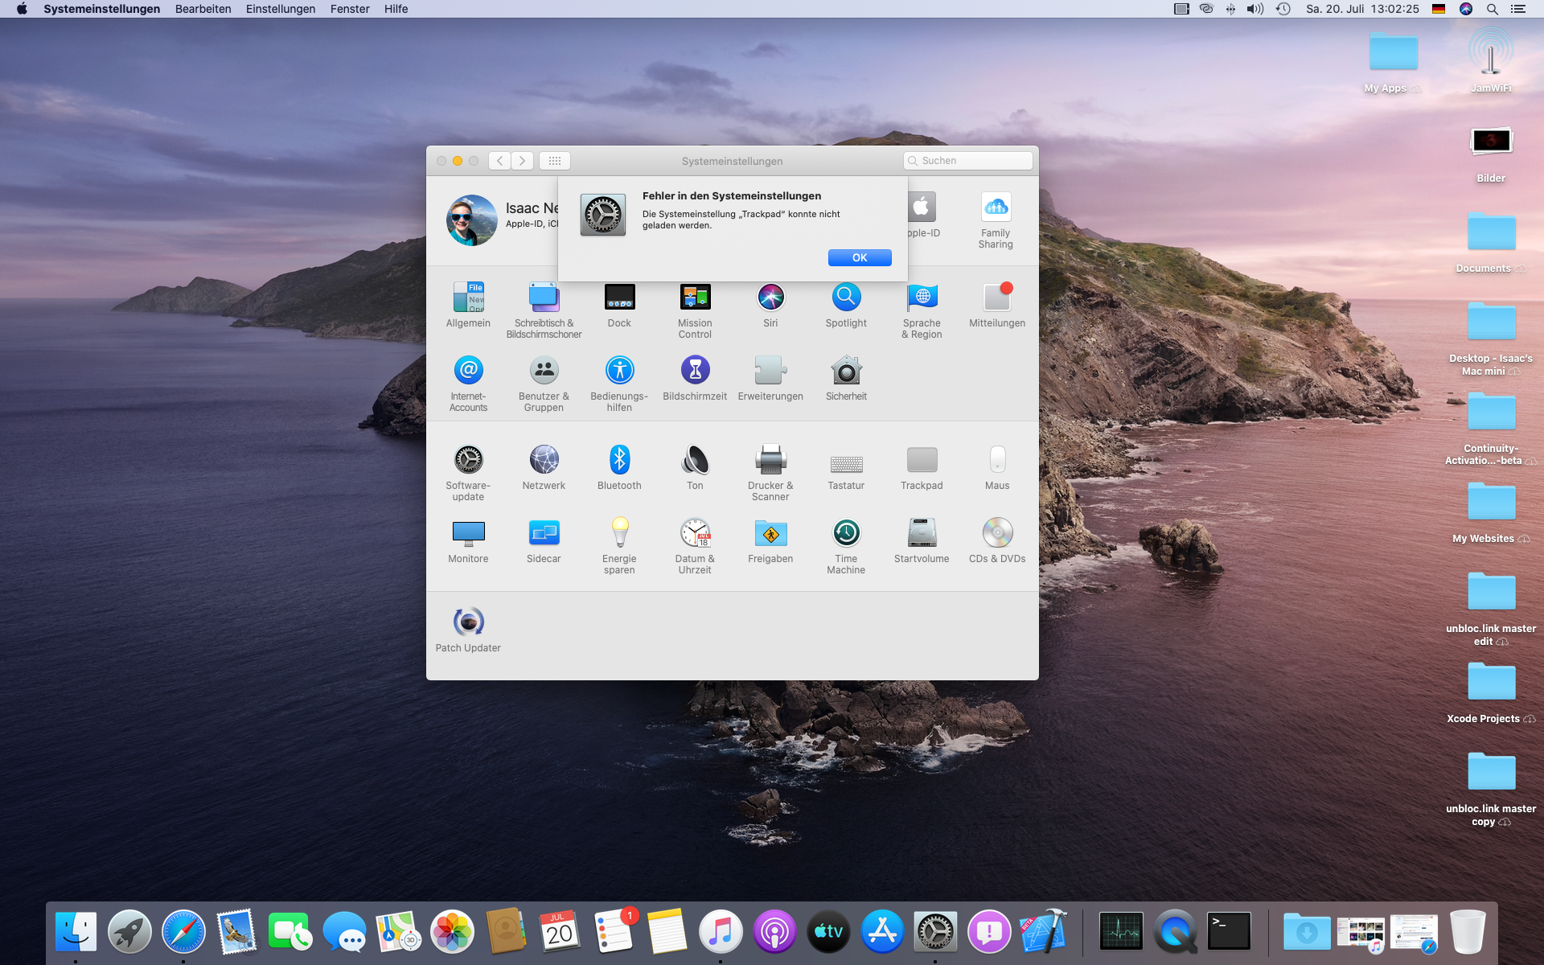Open the Fenster menu
The image size is (1544, 965).
[350, 9]
